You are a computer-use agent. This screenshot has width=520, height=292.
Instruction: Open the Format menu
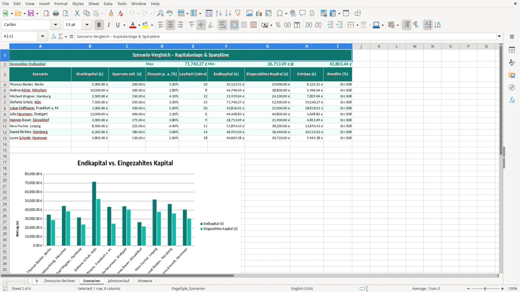(x=61, y=3)
